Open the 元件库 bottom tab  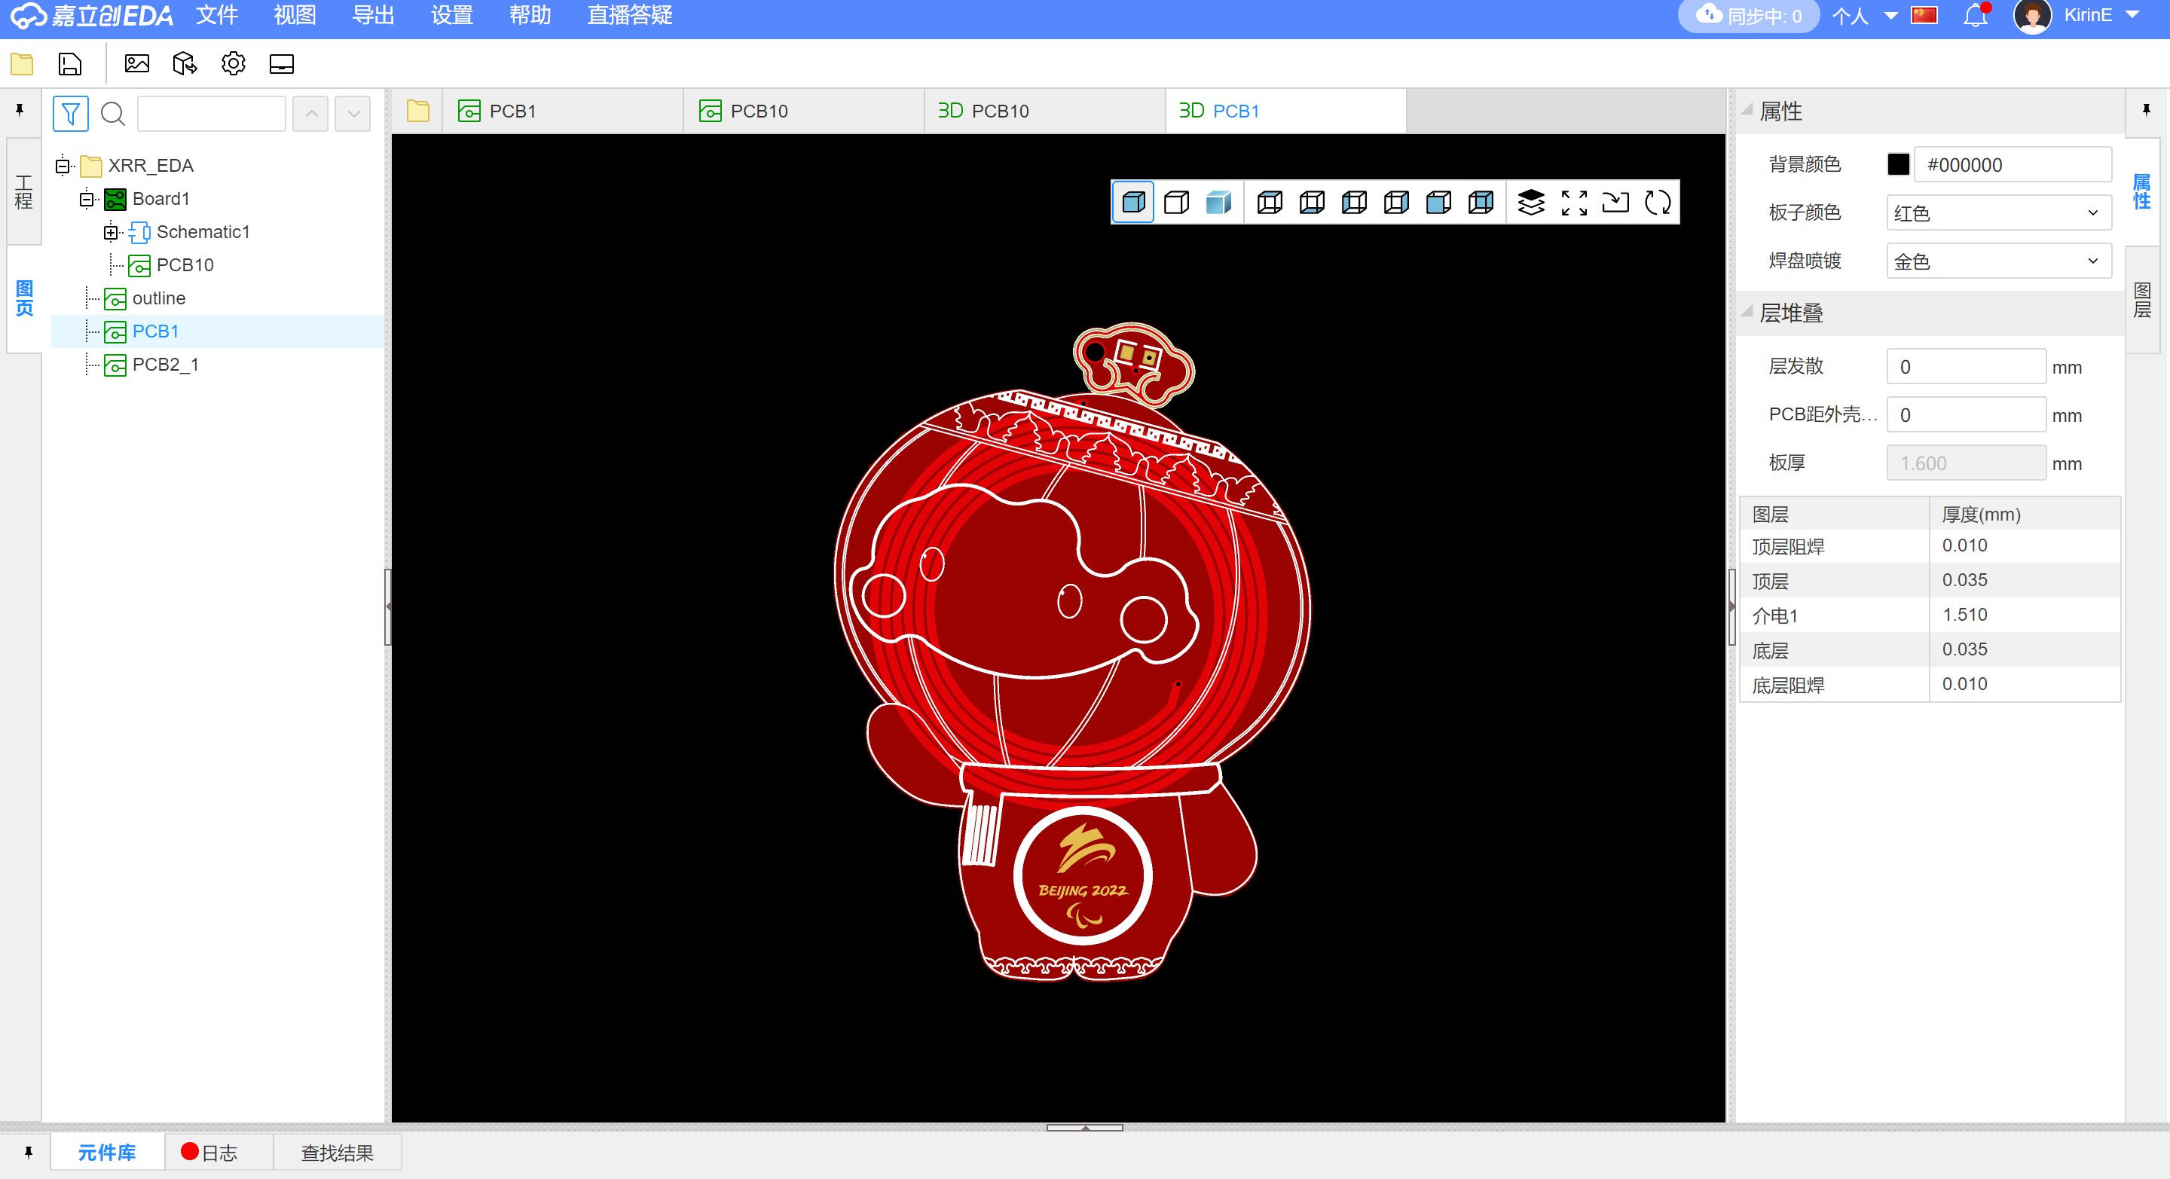tap(106, 1152)
